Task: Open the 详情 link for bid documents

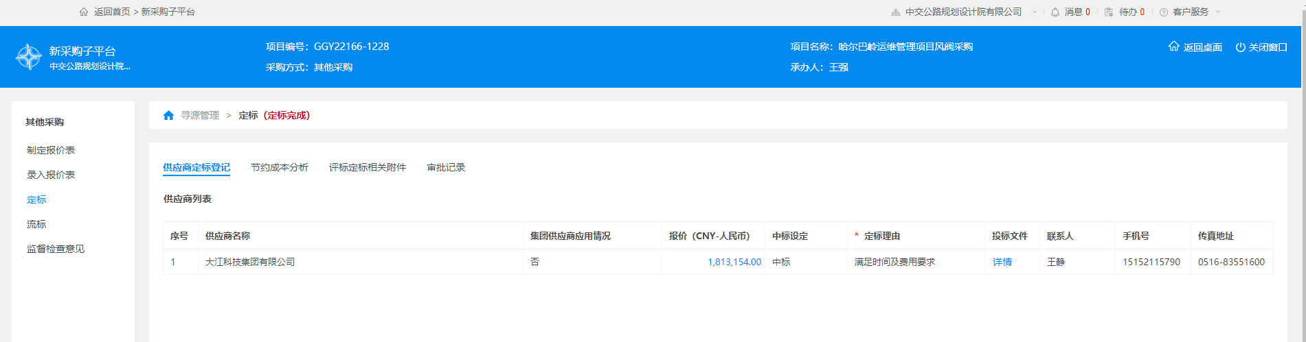Action: (1002, 262)
